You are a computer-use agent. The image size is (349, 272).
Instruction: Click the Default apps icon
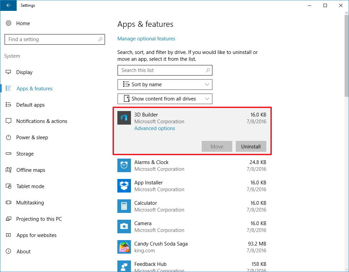click(9, 105)
